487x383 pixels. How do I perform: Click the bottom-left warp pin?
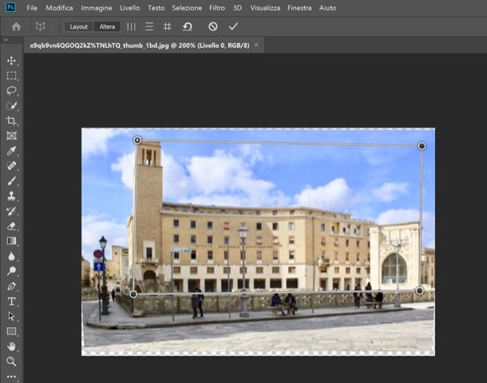(x=133, y=294)
